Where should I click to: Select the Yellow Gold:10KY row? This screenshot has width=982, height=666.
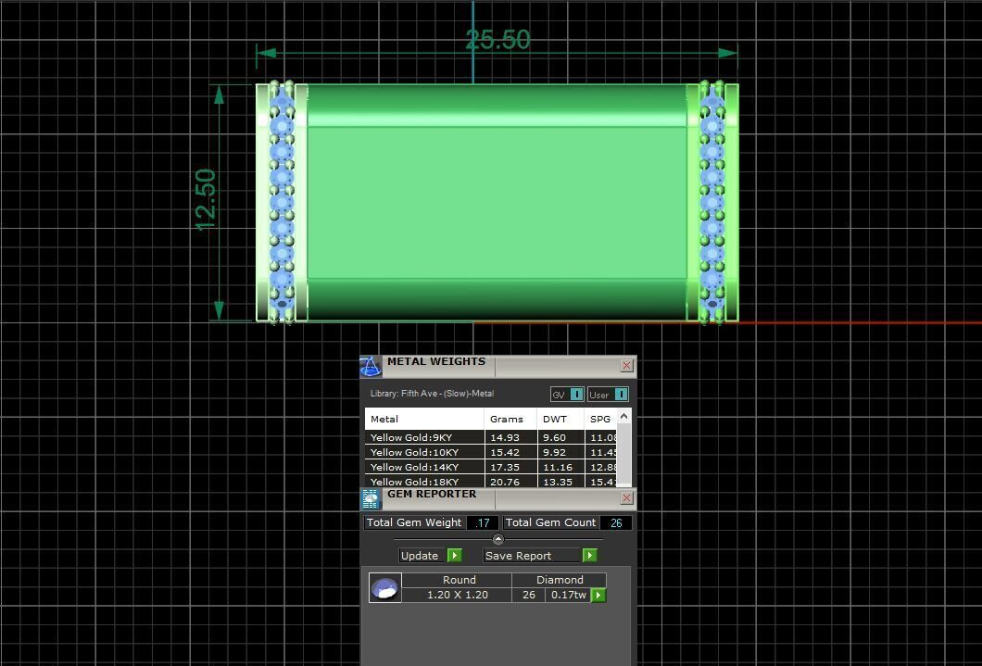[x=490, y=452]
